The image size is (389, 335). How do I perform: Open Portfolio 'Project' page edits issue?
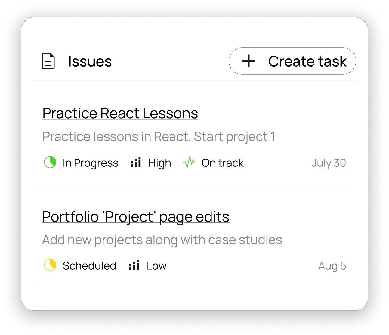coord(135,217)
